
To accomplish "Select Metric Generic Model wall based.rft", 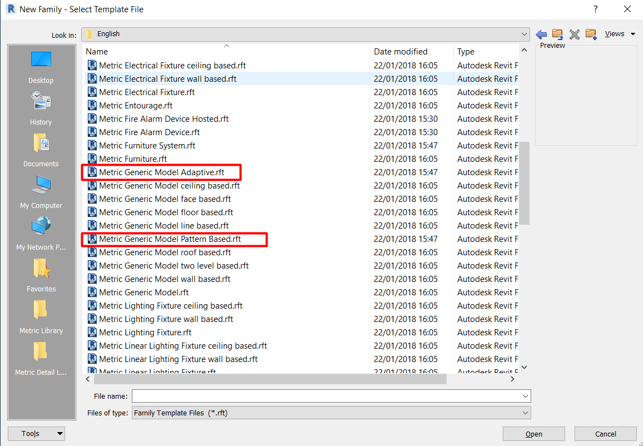I will (x=165, y=279).
